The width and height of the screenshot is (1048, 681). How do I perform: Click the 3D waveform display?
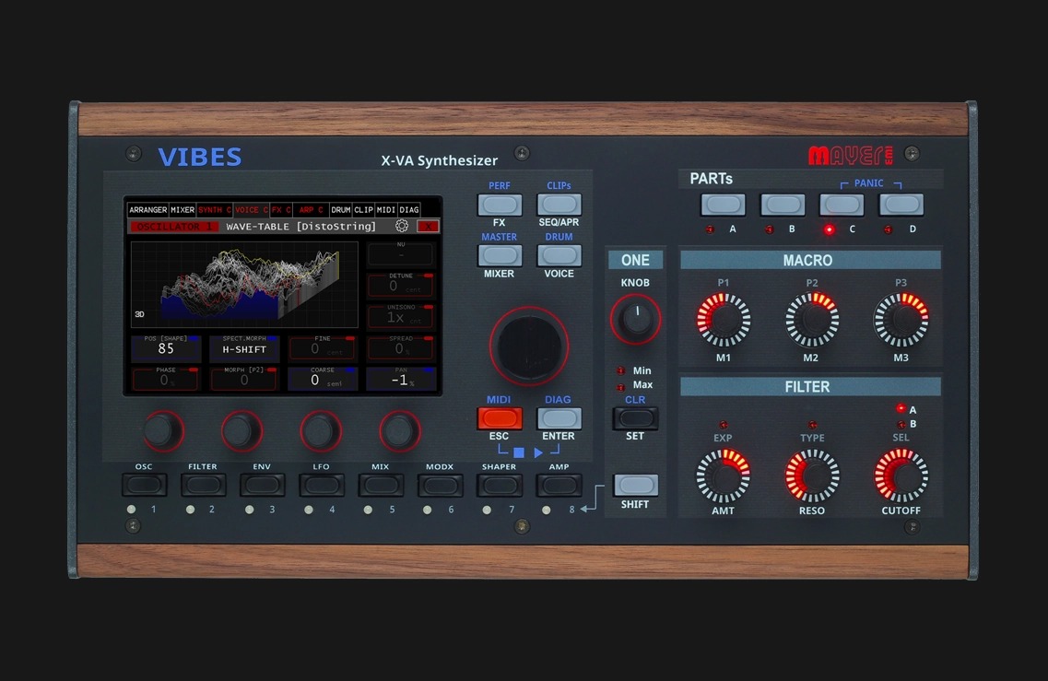point(244,284)
